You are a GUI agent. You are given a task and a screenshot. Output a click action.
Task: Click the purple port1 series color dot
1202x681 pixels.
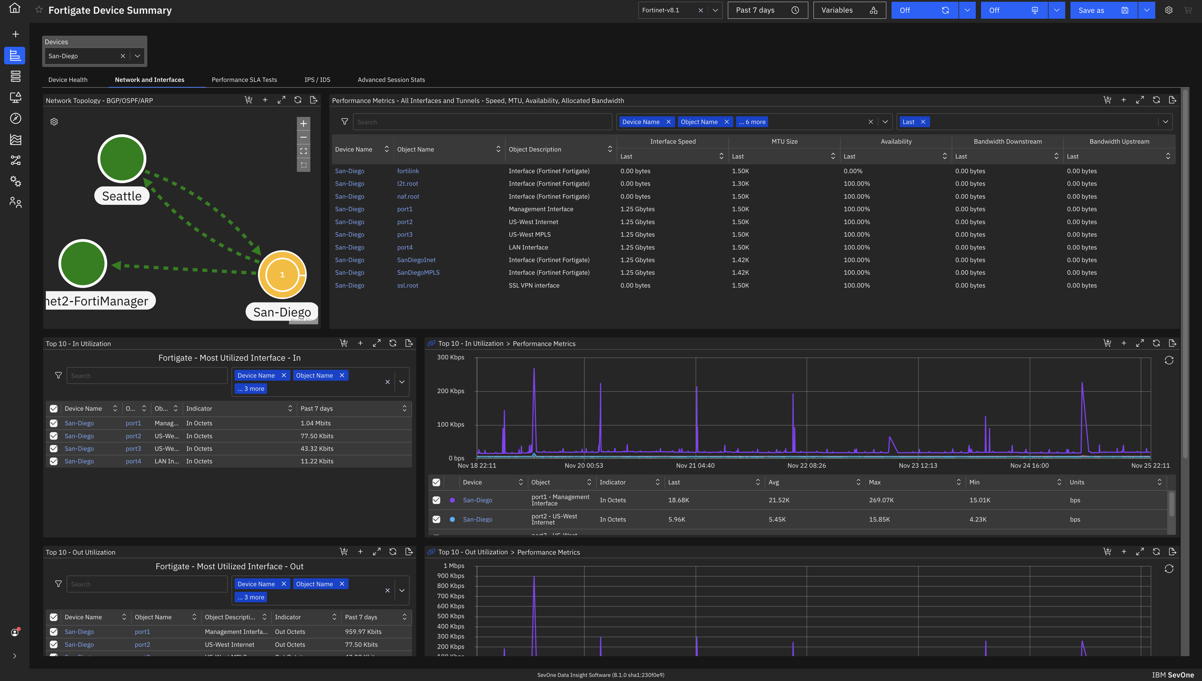pos(452,500)
